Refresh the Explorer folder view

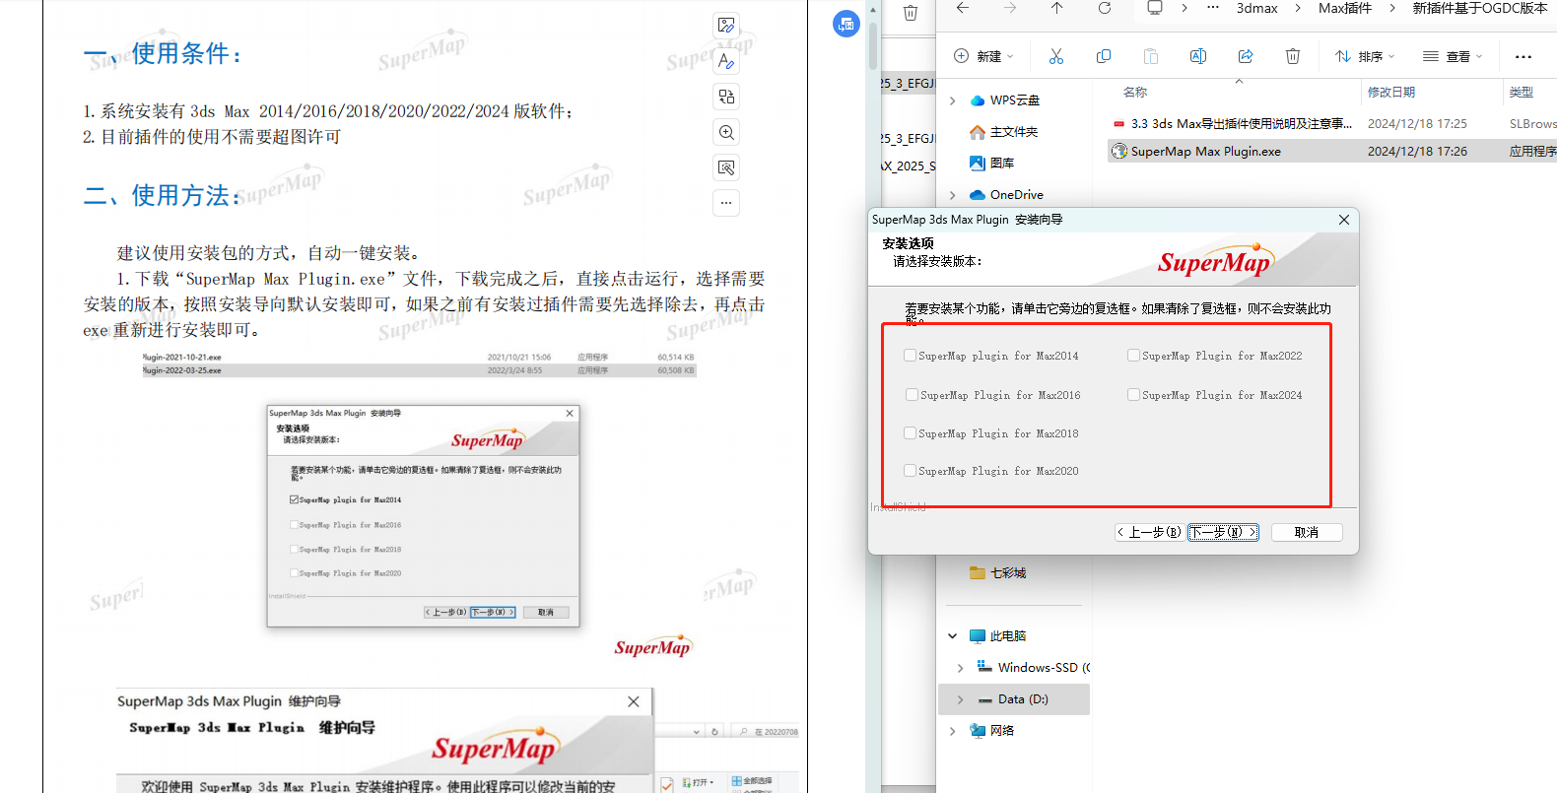click(x=1105, y=8)
